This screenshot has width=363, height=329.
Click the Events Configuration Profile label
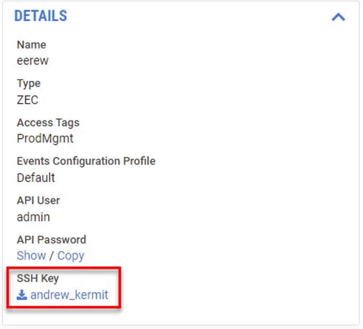(86, 161)
